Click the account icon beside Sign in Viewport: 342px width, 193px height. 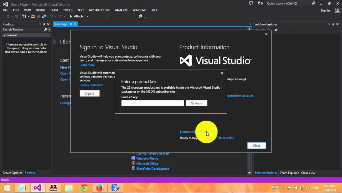pos(337,10)
